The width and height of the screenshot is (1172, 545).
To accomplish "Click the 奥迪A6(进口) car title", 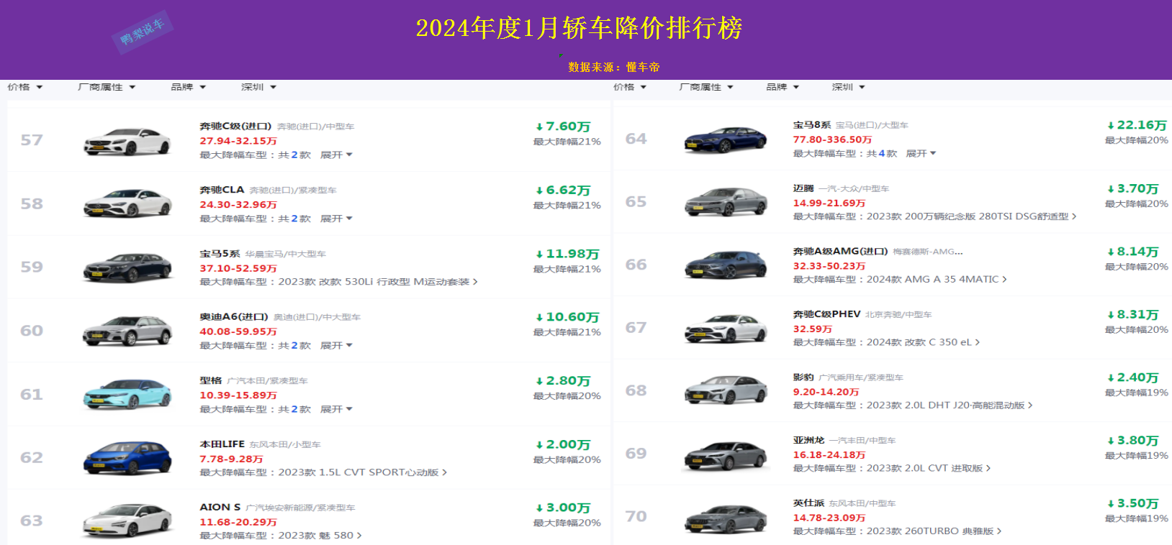I will tap(233, 317).
